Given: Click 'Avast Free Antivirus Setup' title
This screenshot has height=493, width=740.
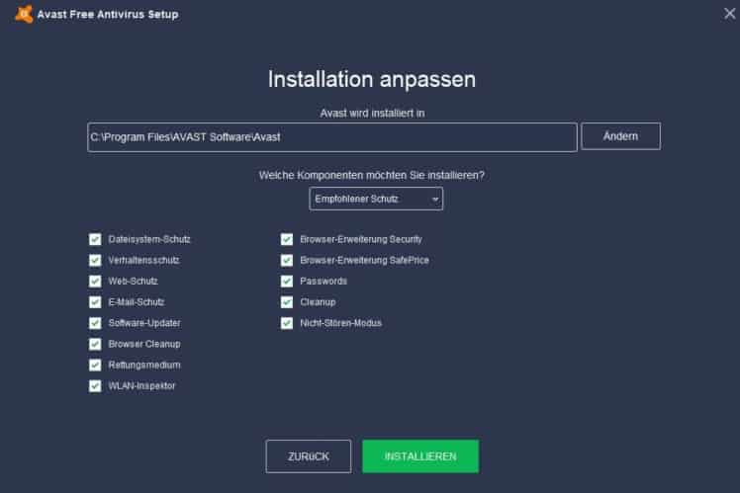Looking at the screenshot, I should [x=108, y=15].
